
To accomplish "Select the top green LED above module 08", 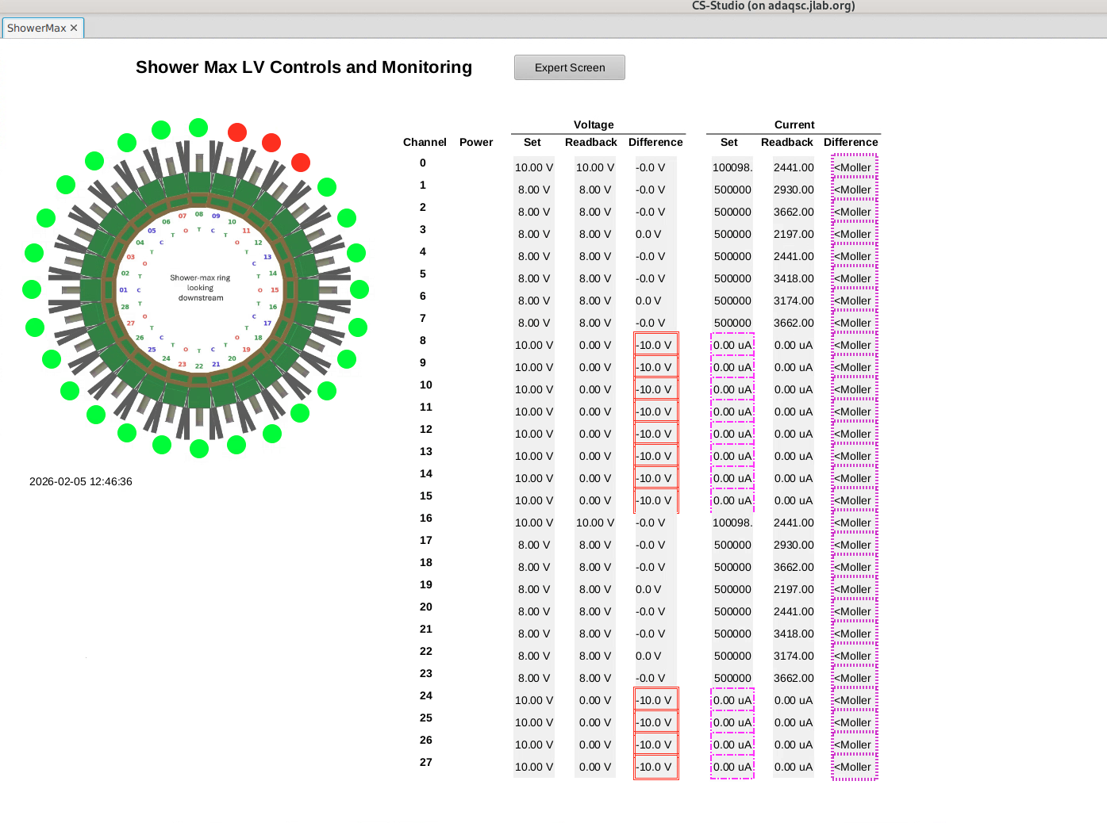I will [198, 128].
